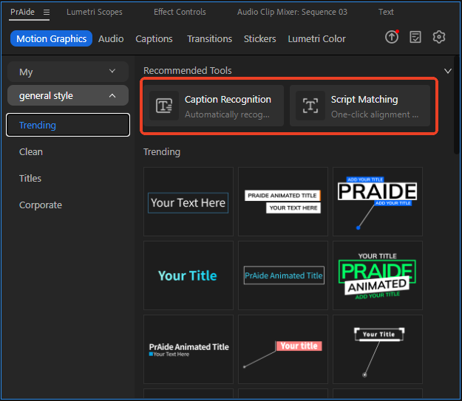Select the cyan Your Title template
This screenshot has width=462, height=401.
[x=188, y=275]
